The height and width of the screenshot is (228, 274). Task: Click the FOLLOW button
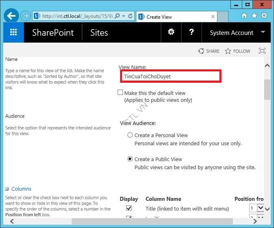pos(237,51)
